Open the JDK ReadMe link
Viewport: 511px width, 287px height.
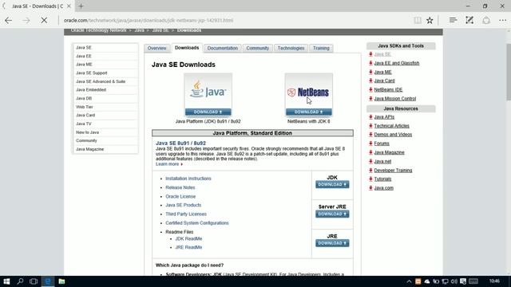(x=188, y=238)
